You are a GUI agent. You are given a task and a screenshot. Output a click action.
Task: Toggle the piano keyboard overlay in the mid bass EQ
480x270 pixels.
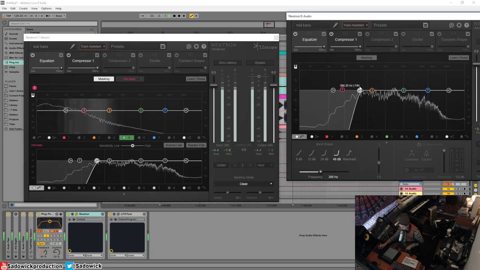pyautogui.click(x=295, y=66)
